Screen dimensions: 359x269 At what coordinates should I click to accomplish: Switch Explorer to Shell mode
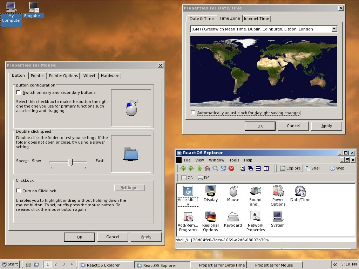pyautogui.click(x=313, y=168)
